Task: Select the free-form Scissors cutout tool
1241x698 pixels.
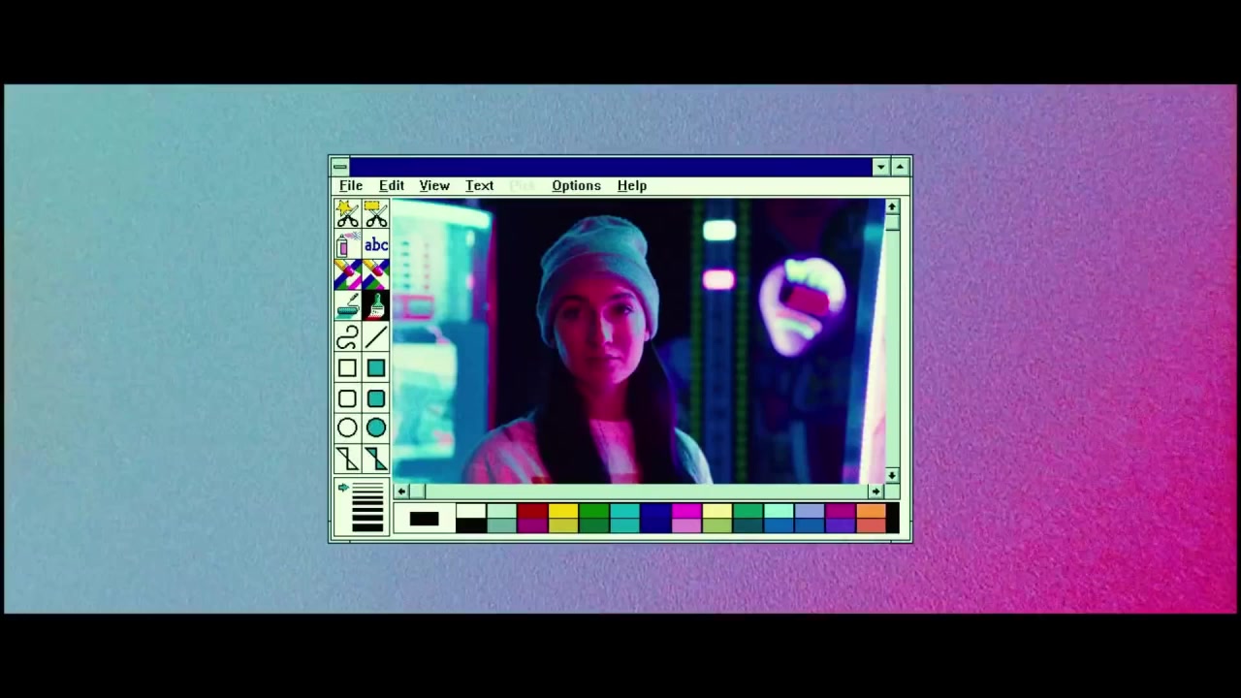Action: click(x=347, y=214)
